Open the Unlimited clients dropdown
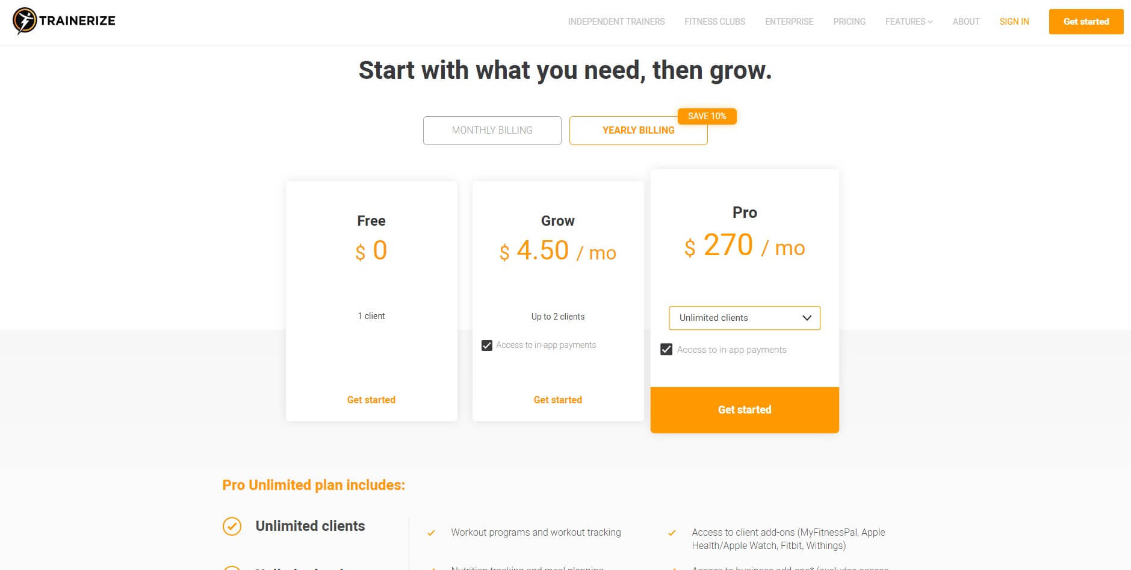Screen dimensions: 1131x570 coord(745,318)
